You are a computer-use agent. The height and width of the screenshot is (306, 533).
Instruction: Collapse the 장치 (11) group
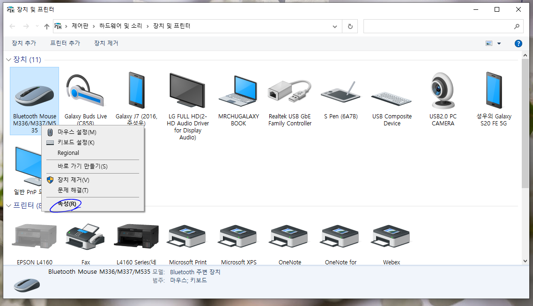(9, 60)
